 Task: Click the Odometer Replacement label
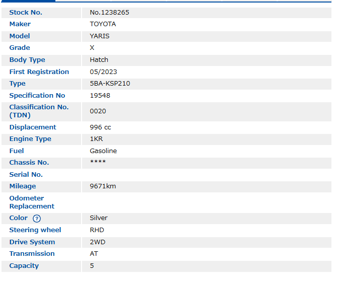32,202
